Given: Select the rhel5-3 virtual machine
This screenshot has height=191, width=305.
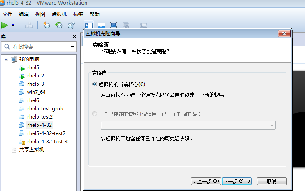Looking at the screenshot, I should pyautogui.click(x=35, y=84).
